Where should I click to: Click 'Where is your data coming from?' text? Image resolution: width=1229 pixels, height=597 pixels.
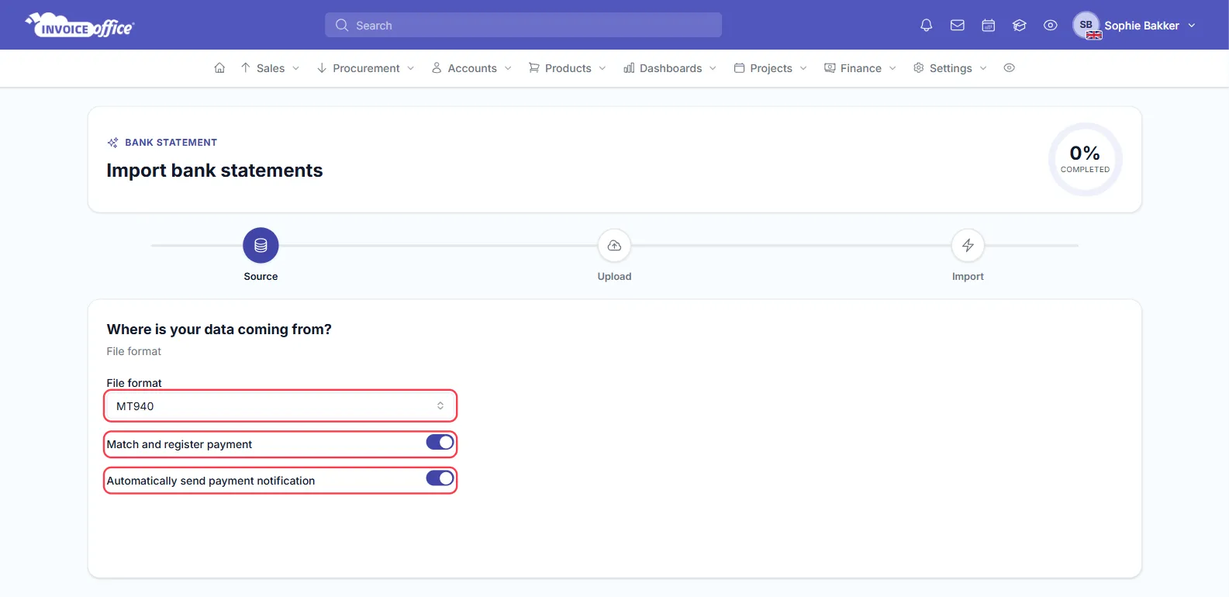(219, 330)
